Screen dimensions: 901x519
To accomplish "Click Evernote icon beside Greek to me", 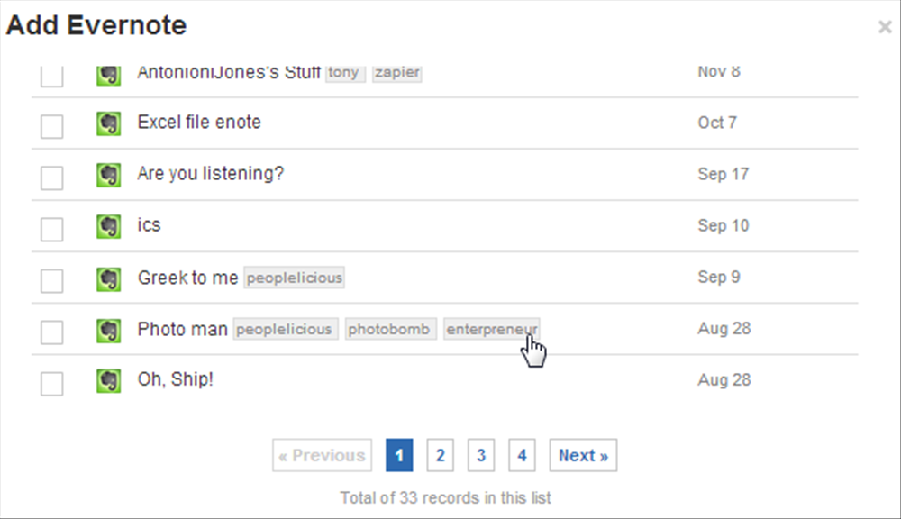I will [109, 279].
